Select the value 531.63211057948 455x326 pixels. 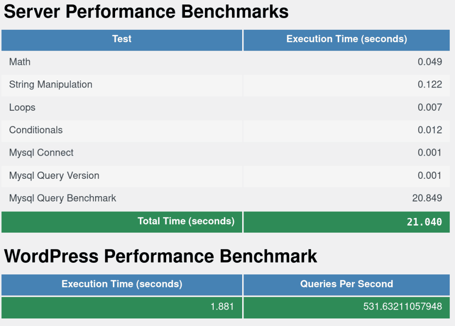pos(403,306)
